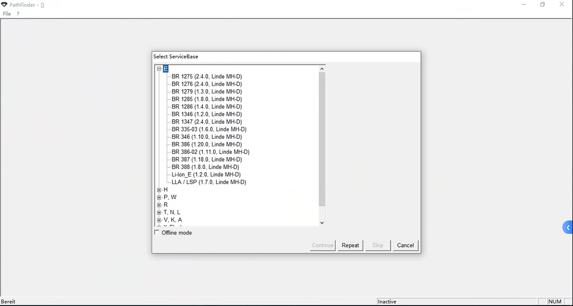
Task: Open the ? help menu
Action: (18, 14)
